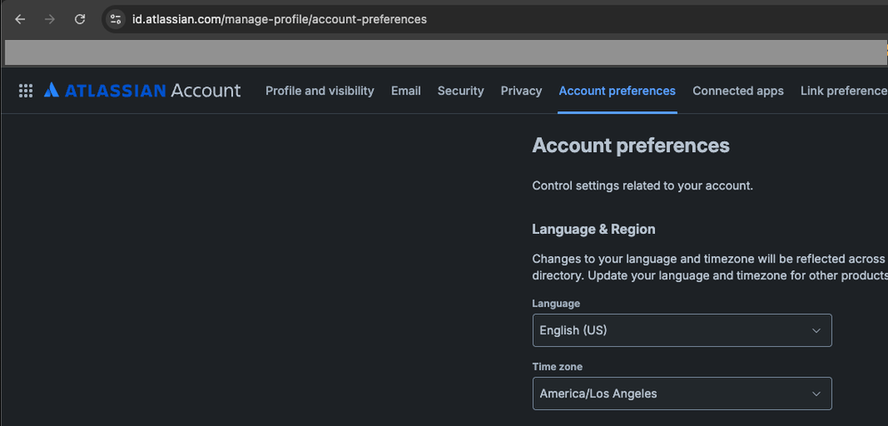Expand Time zone dropdown via its chevron
888x426 pixels.
[x=816, y=394]
